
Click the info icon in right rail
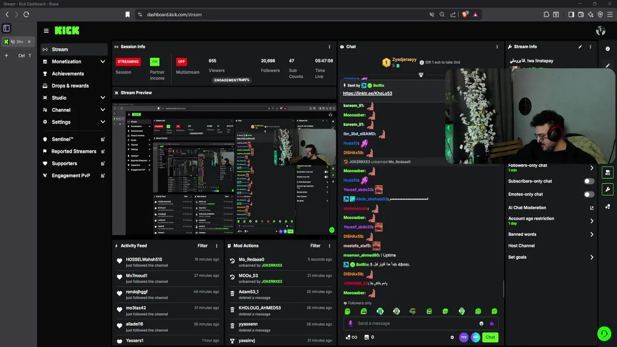pos(607,49)
